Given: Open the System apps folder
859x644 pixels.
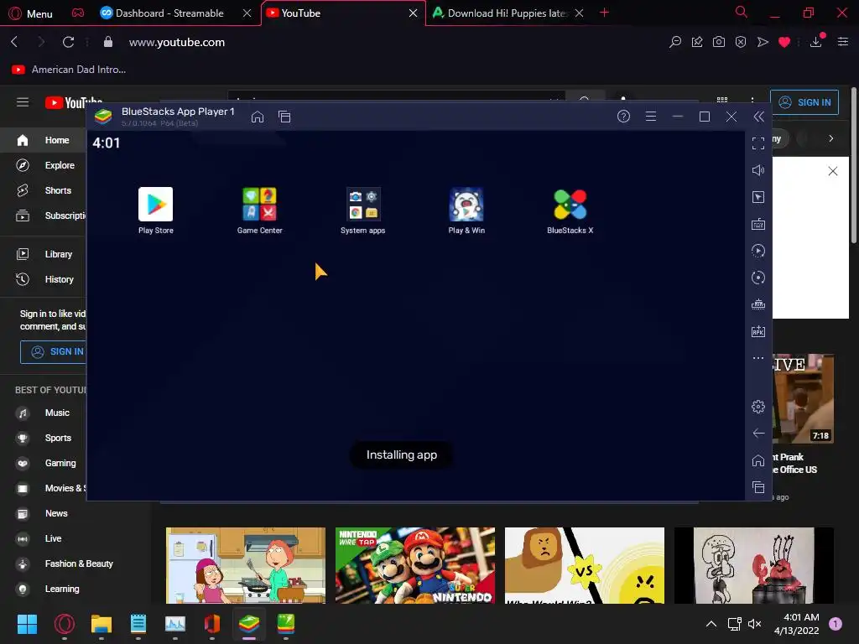Looking at the screenshot, I should click(362, 210).
